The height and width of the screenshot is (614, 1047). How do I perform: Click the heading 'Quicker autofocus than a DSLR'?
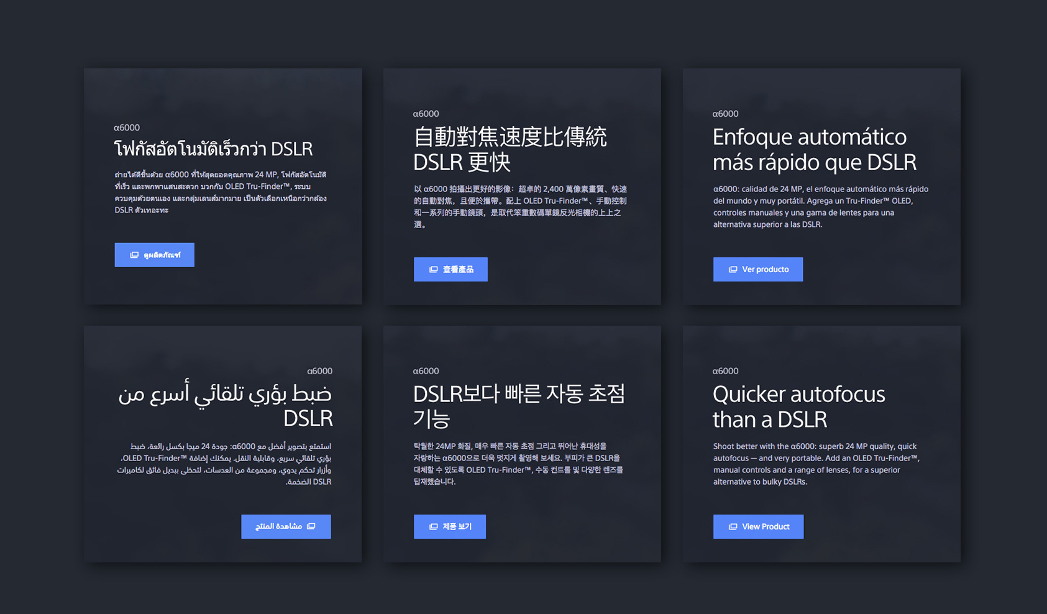pyautogui.click(x=798, y=406)
